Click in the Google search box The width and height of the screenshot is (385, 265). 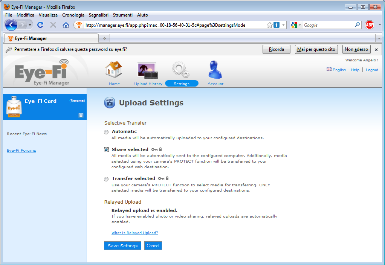pos(328,25)
